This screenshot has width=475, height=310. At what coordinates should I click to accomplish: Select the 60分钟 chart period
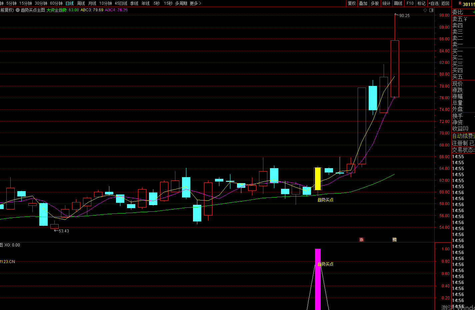pyautogui.click(x=56, y=3)
